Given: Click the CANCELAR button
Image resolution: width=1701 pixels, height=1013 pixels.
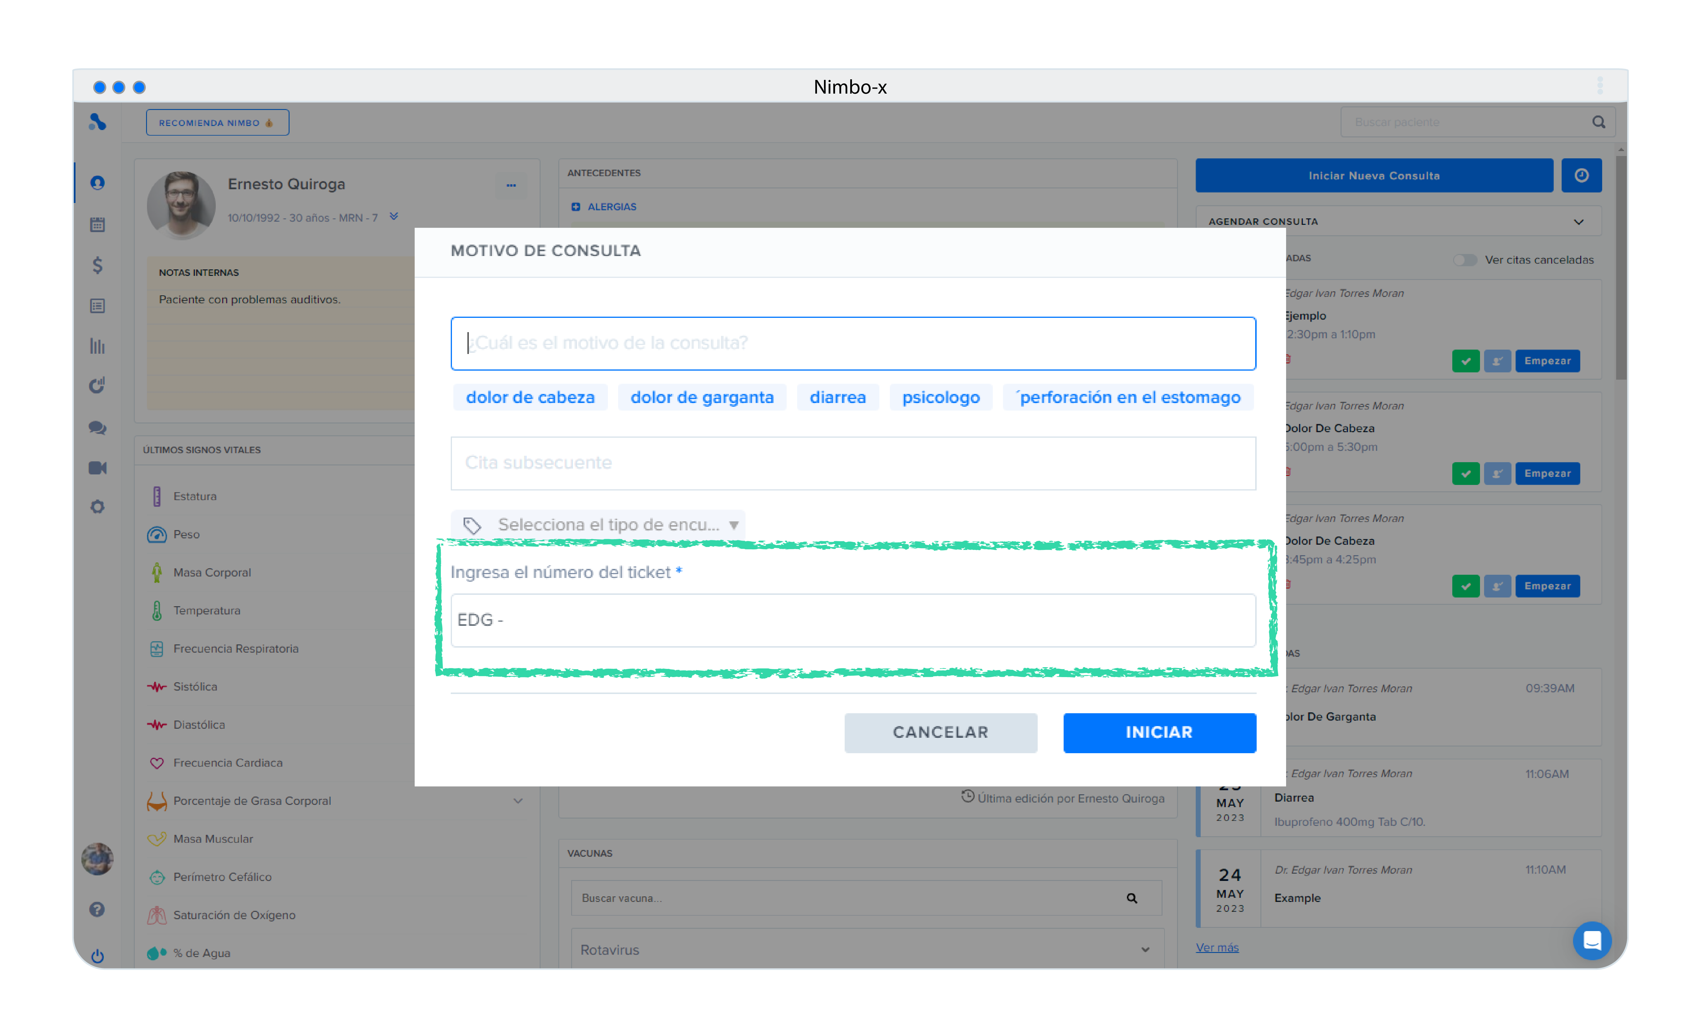Looking at the screenshot, I should pyautogui.click(x=940, y=732).
